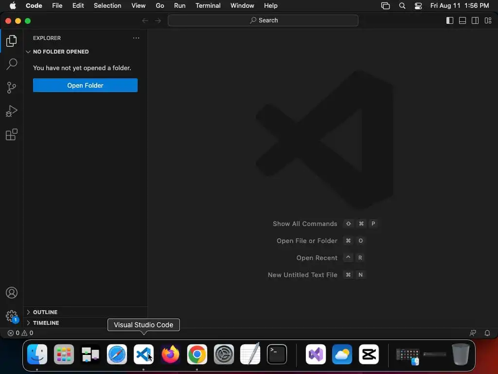Screen dimensions: 498x374
Task: Open the Manage gear icon
Action: coord(12,316)
